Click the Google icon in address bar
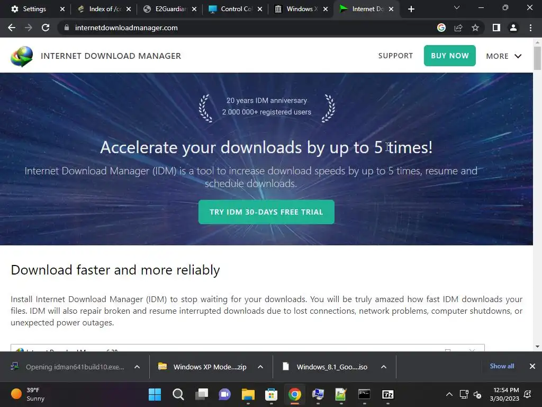This screenshot has height=407, width=542. click(x=441, y=28)
